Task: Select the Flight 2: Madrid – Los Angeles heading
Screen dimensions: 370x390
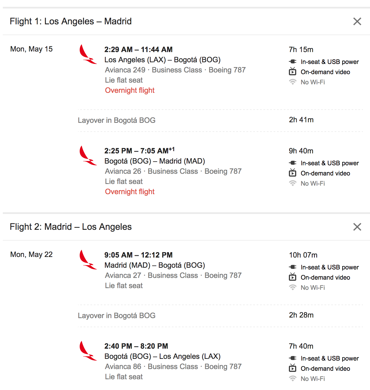Action: pos(71,227)
